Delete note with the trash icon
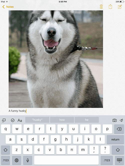Viewport: 125px width, 166px height. (x=101, y=7)
